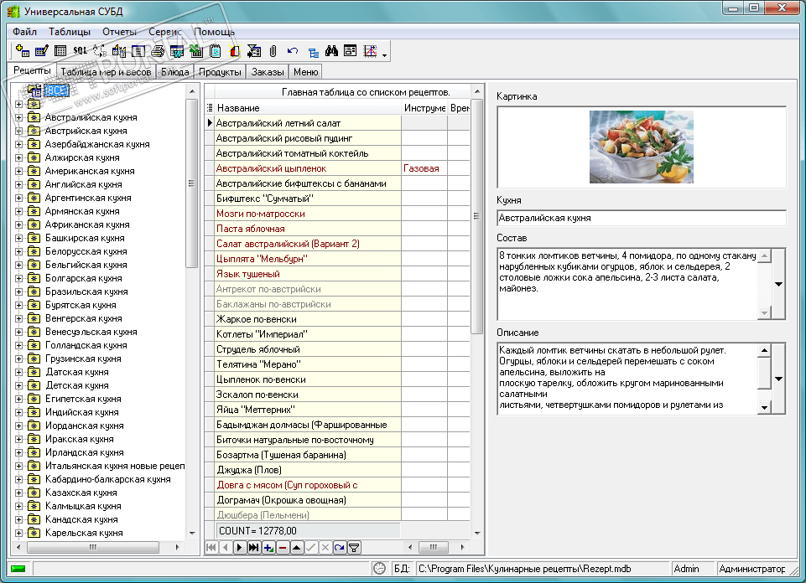Export to Excel toolbar icon
806x583 pixels.
click(196, 51)
